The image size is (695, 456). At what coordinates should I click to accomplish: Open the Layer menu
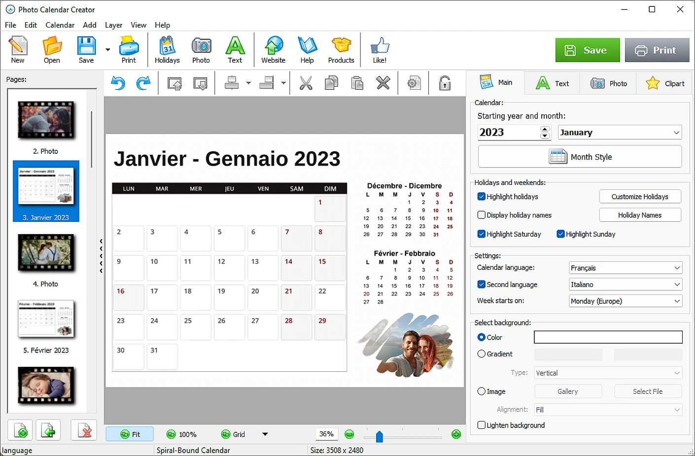pyautogui.click(x=113, y=25)
